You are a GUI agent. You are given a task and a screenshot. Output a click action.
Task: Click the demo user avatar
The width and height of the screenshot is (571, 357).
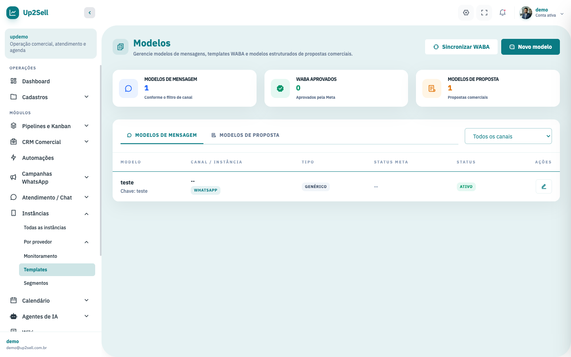point(526,13)
